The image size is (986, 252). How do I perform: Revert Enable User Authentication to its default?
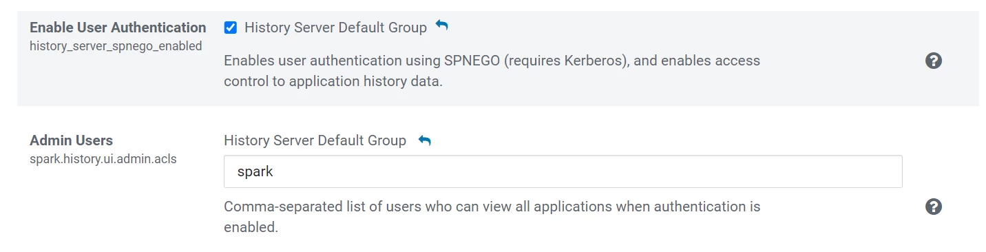[442, 26]
